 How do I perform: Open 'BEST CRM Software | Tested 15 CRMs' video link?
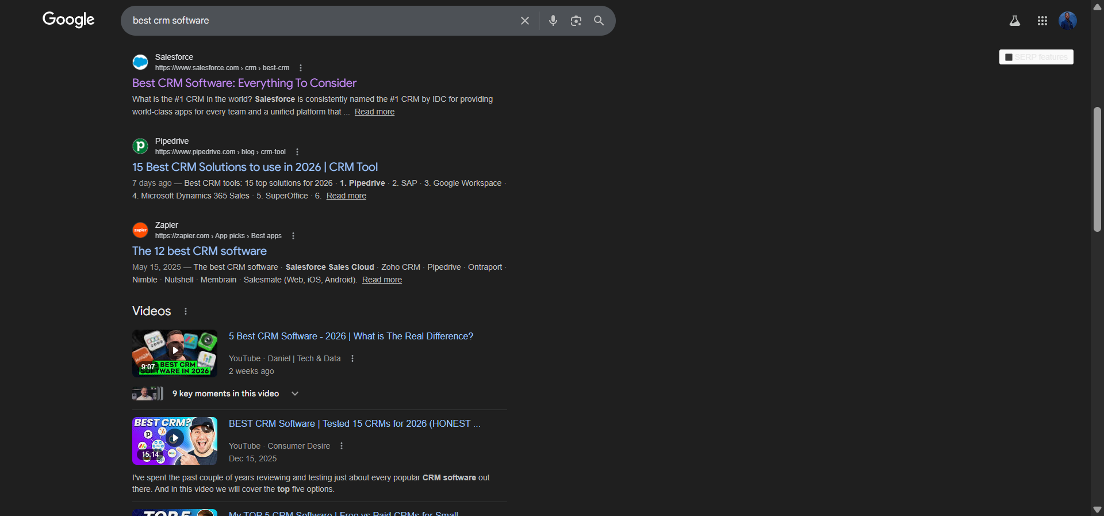tap(355, 423)
